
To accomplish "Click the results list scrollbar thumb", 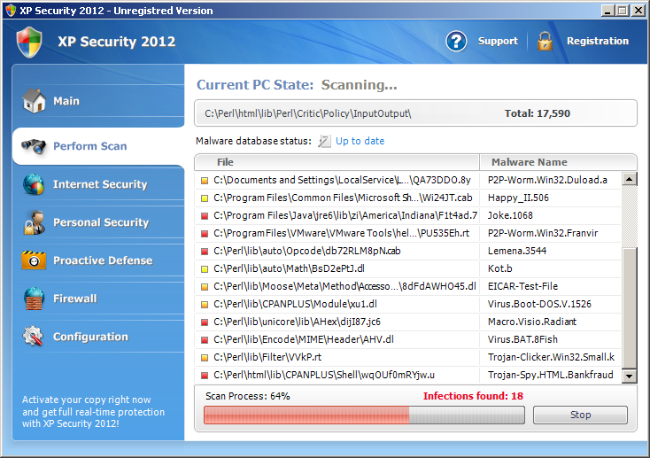I will tap(630, 308).
